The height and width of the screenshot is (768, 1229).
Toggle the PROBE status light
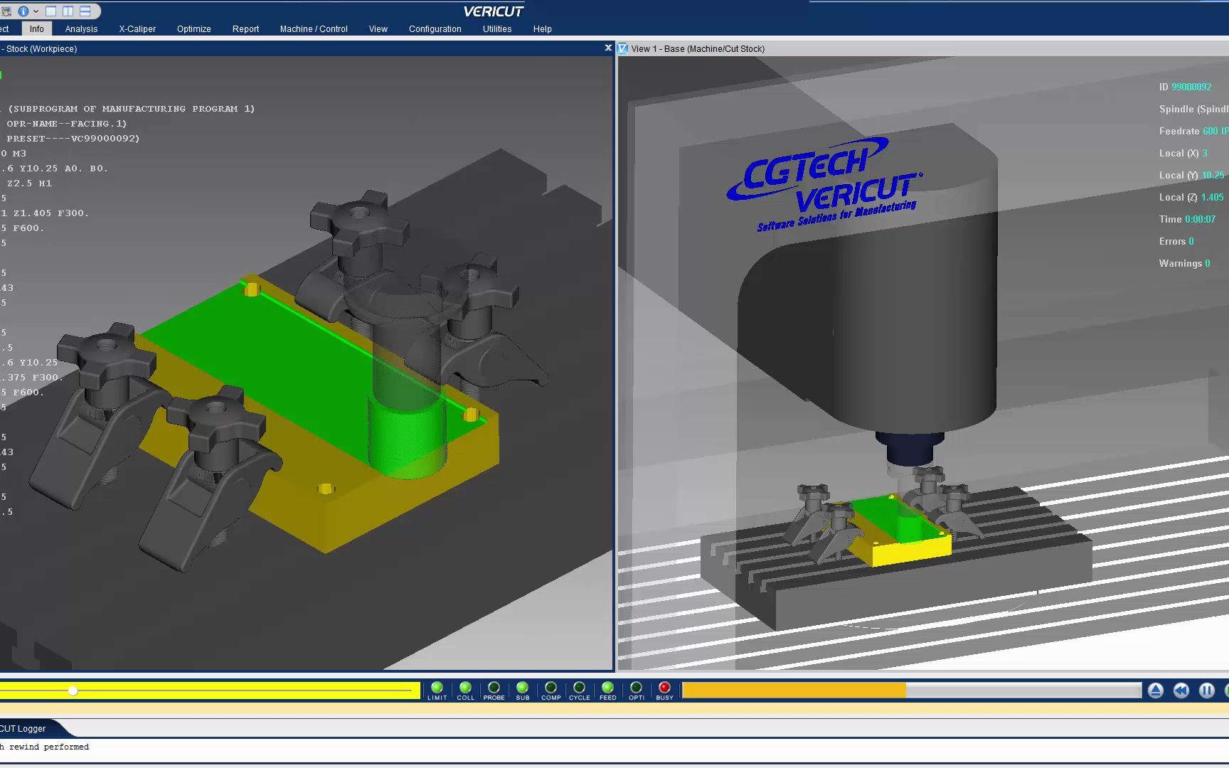coord(494,690)
